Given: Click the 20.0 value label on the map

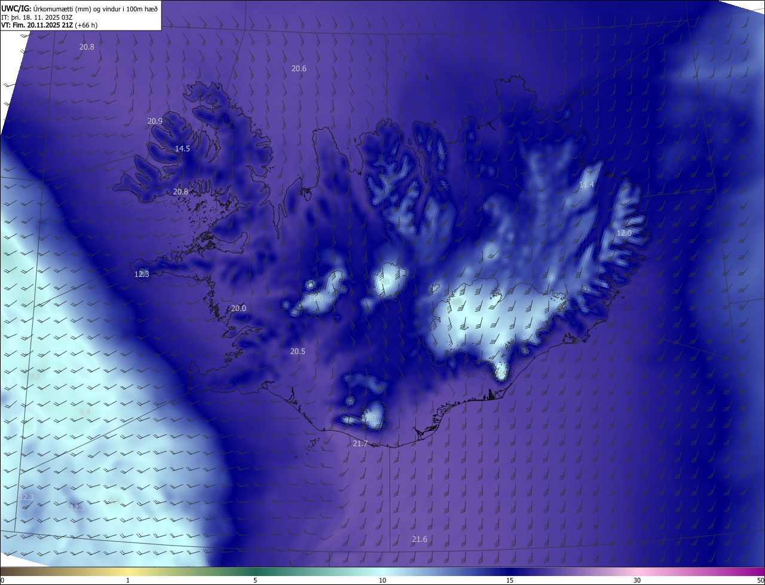Looking at the screenshot, I should click(238, 308).
